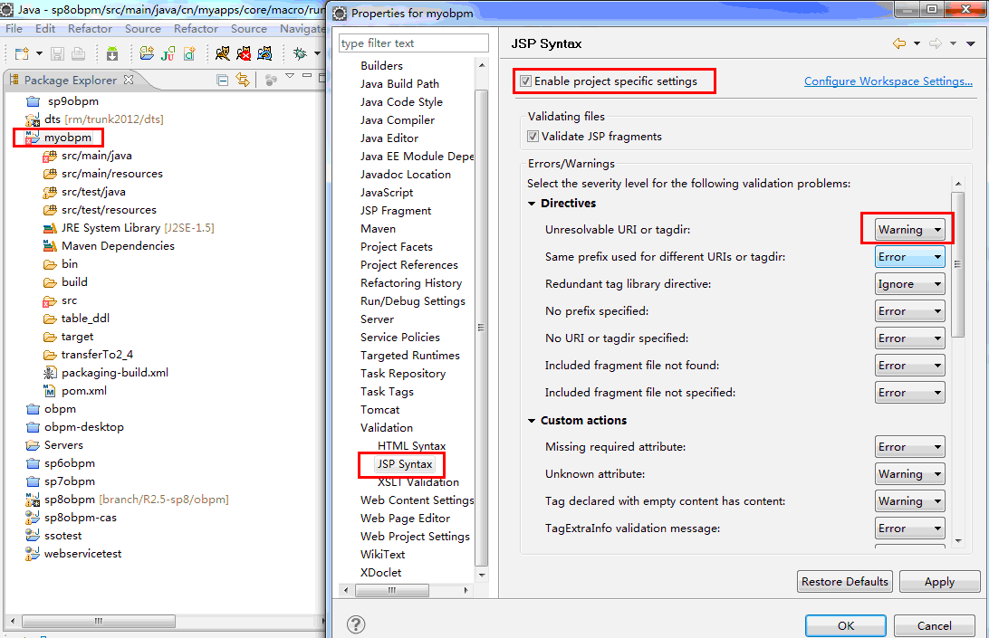
Task: Open back-history dropdown next to back arrow
Action: (x=917, y=43)
